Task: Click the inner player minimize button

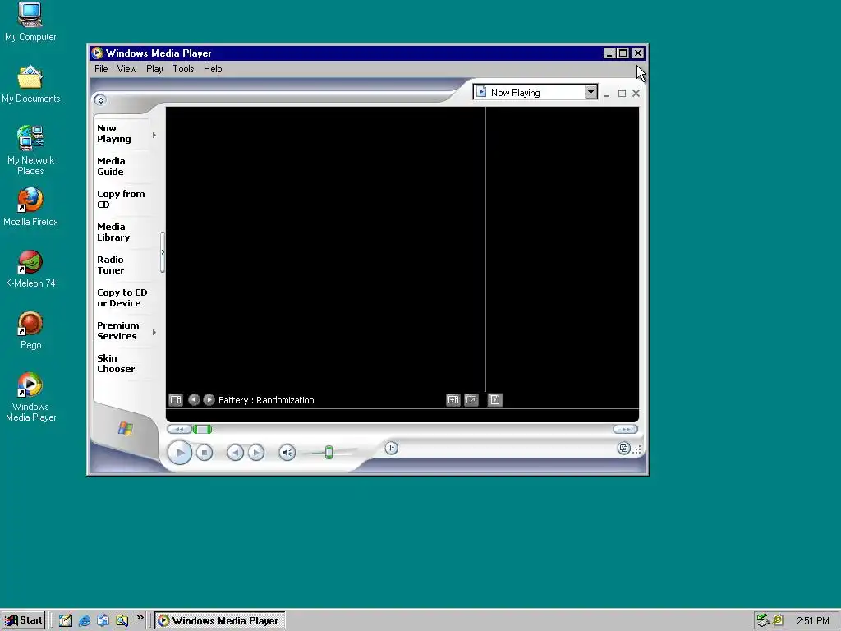Action: pos(607,94)
